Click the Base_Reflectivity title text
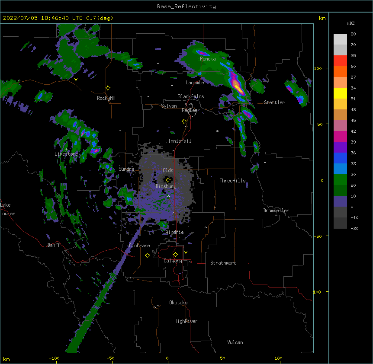373x364 pixels. 186,6
